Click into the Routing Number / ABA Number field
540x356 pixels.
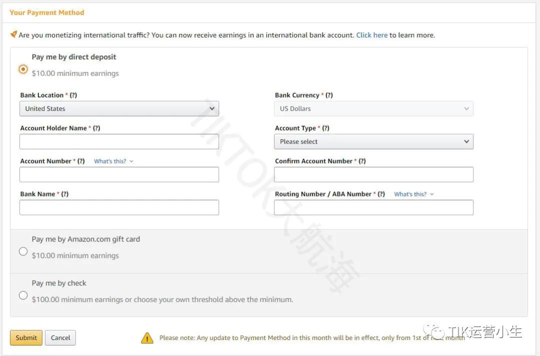tap(373, 207)
